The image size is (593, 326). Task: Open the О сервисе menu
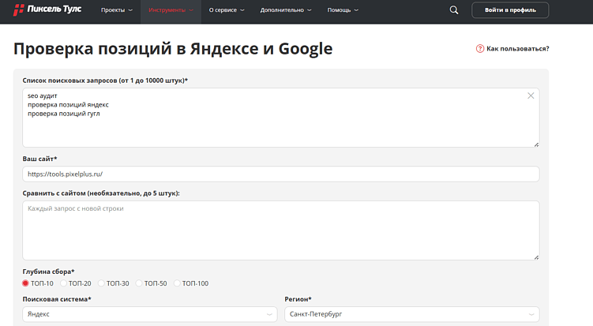tap(226, 10)
